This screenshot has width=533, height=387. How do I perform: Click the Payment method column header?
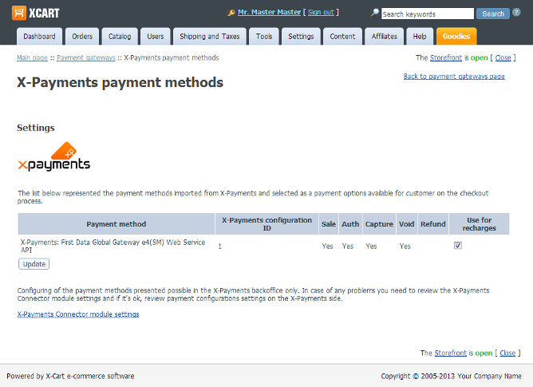[x=116, y=224]
